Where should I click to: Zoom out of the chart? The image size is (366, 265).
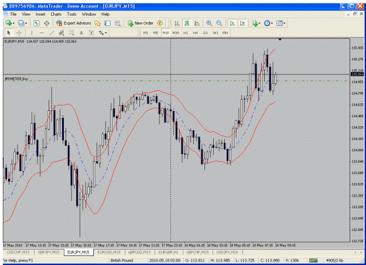(219, 23)
